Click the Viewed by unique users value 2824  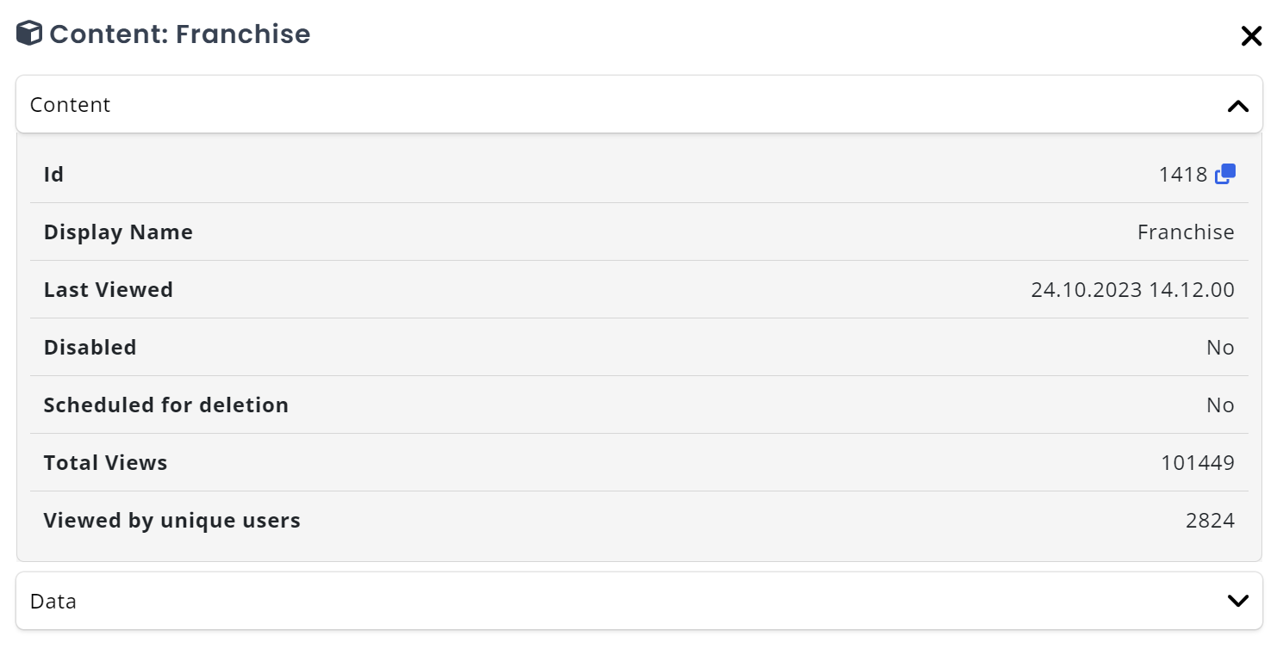1211,520
